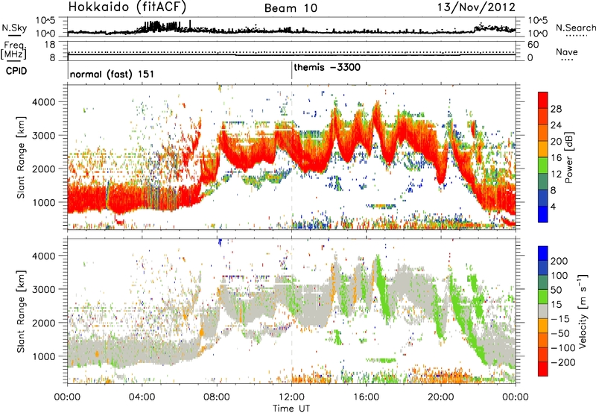Viewport: 596px width, 413px height.
Task: Click the 'Freq. [MHz]' axis label
Action: tap(13, 50)
